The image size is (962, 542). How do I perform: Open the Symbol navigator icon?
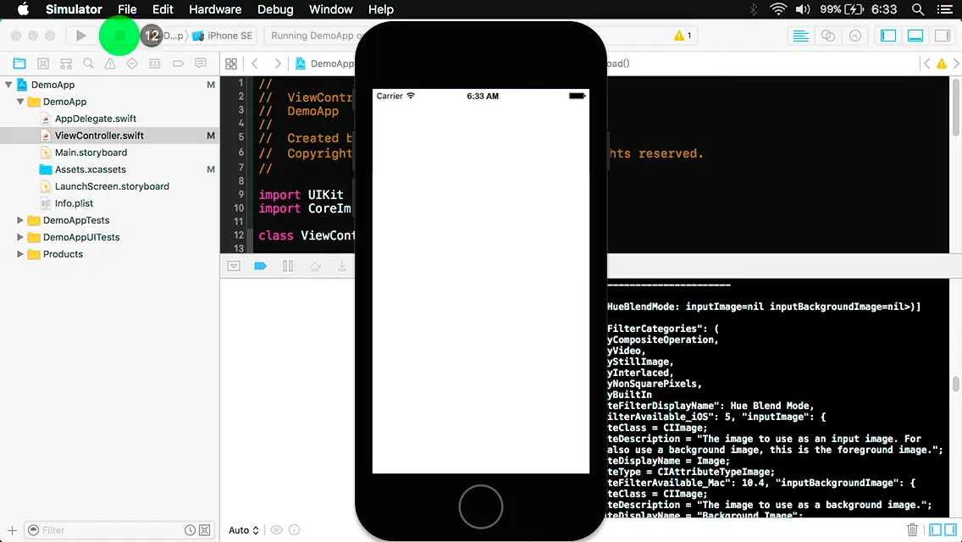coord(66,64)
